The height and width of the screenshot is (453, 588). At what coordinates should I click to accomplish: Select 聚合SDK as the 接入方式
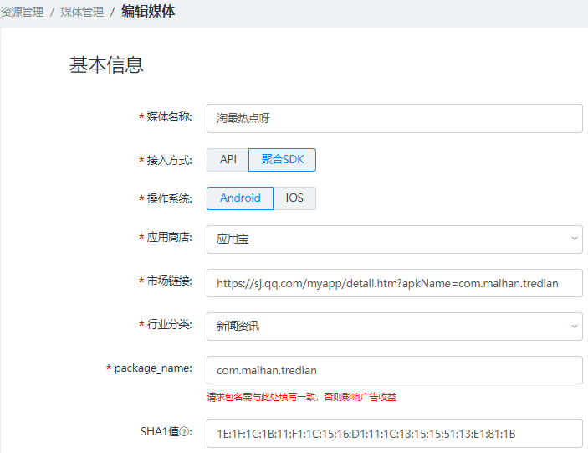[282, 159]
